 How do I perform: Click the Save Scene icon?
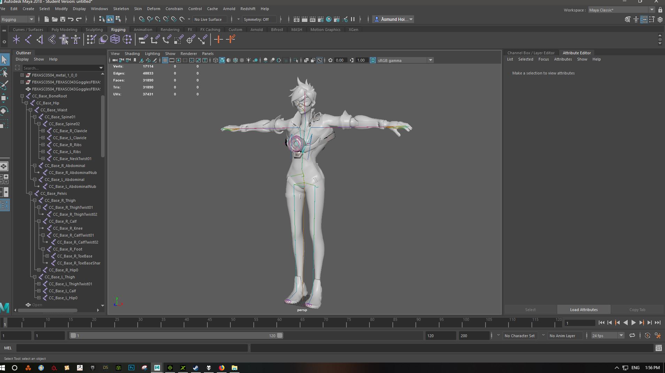click(x=63, y=19)
